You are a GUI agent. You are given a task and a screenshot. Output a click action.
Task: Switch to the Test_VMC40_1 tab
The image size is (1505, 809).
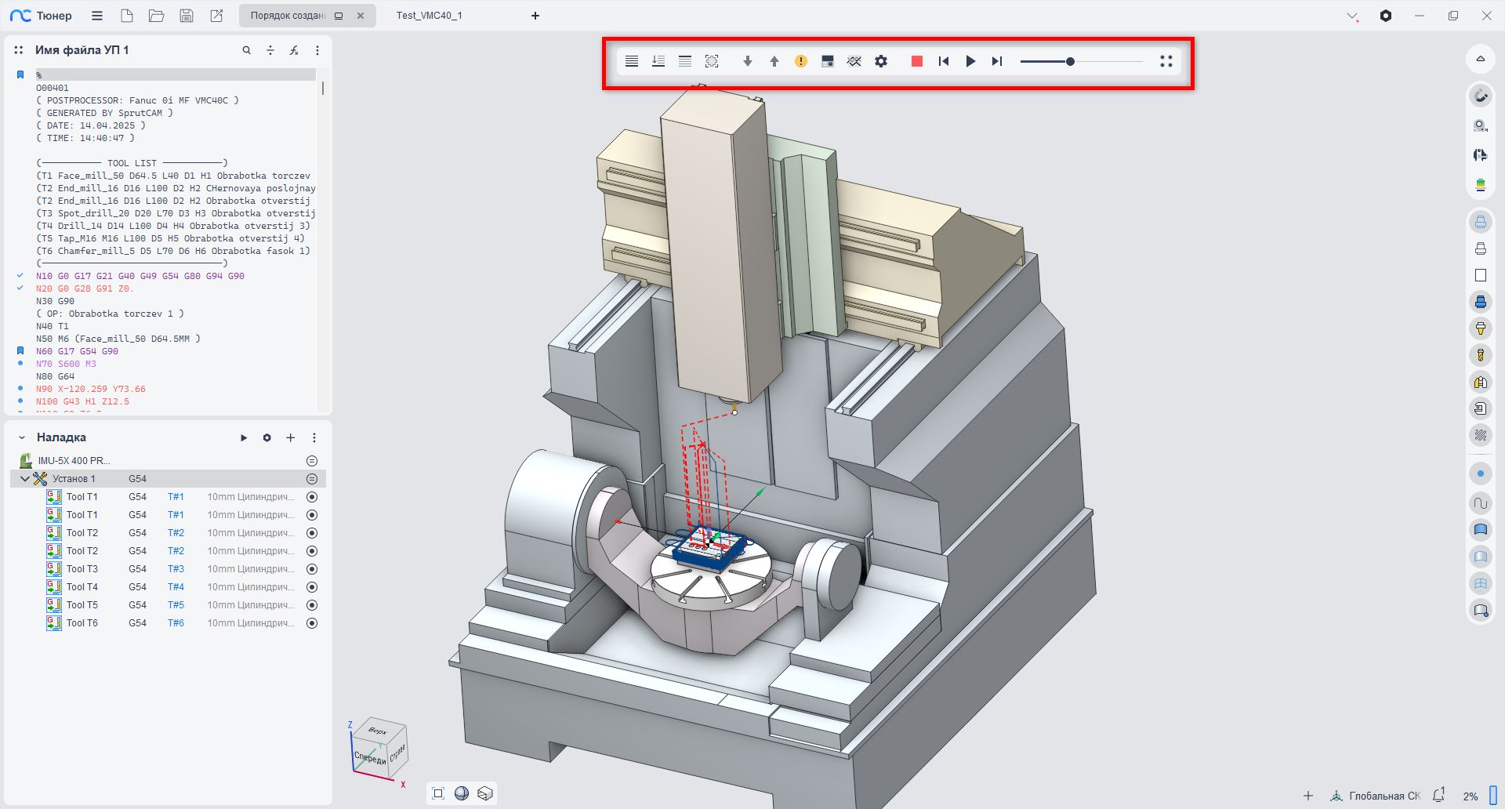point(429,16)
